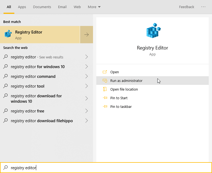The image size is (212, 173).
Task: Expand Registry Editor result with arrow button
Action: click(x=87, y=35)
